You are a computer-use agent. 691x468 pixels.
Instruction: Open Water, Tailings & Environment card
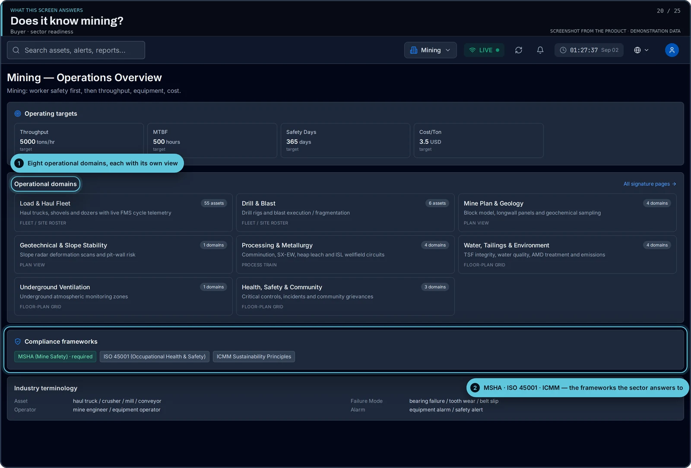click(567, 254)
